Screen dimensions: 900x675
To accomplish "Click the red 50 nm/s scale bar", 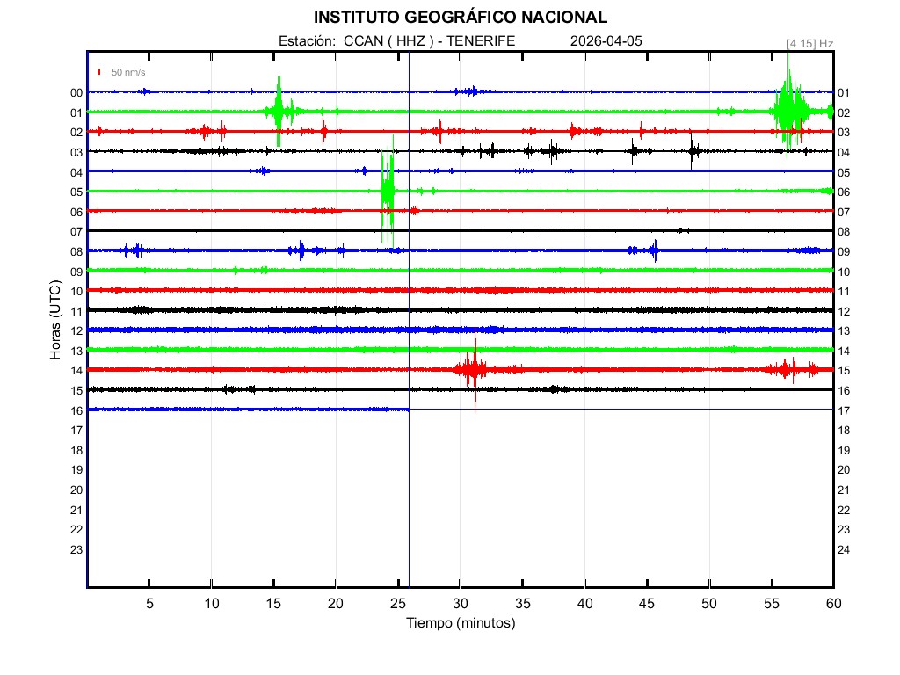I will pyautogui.click(x=100, y=72).
